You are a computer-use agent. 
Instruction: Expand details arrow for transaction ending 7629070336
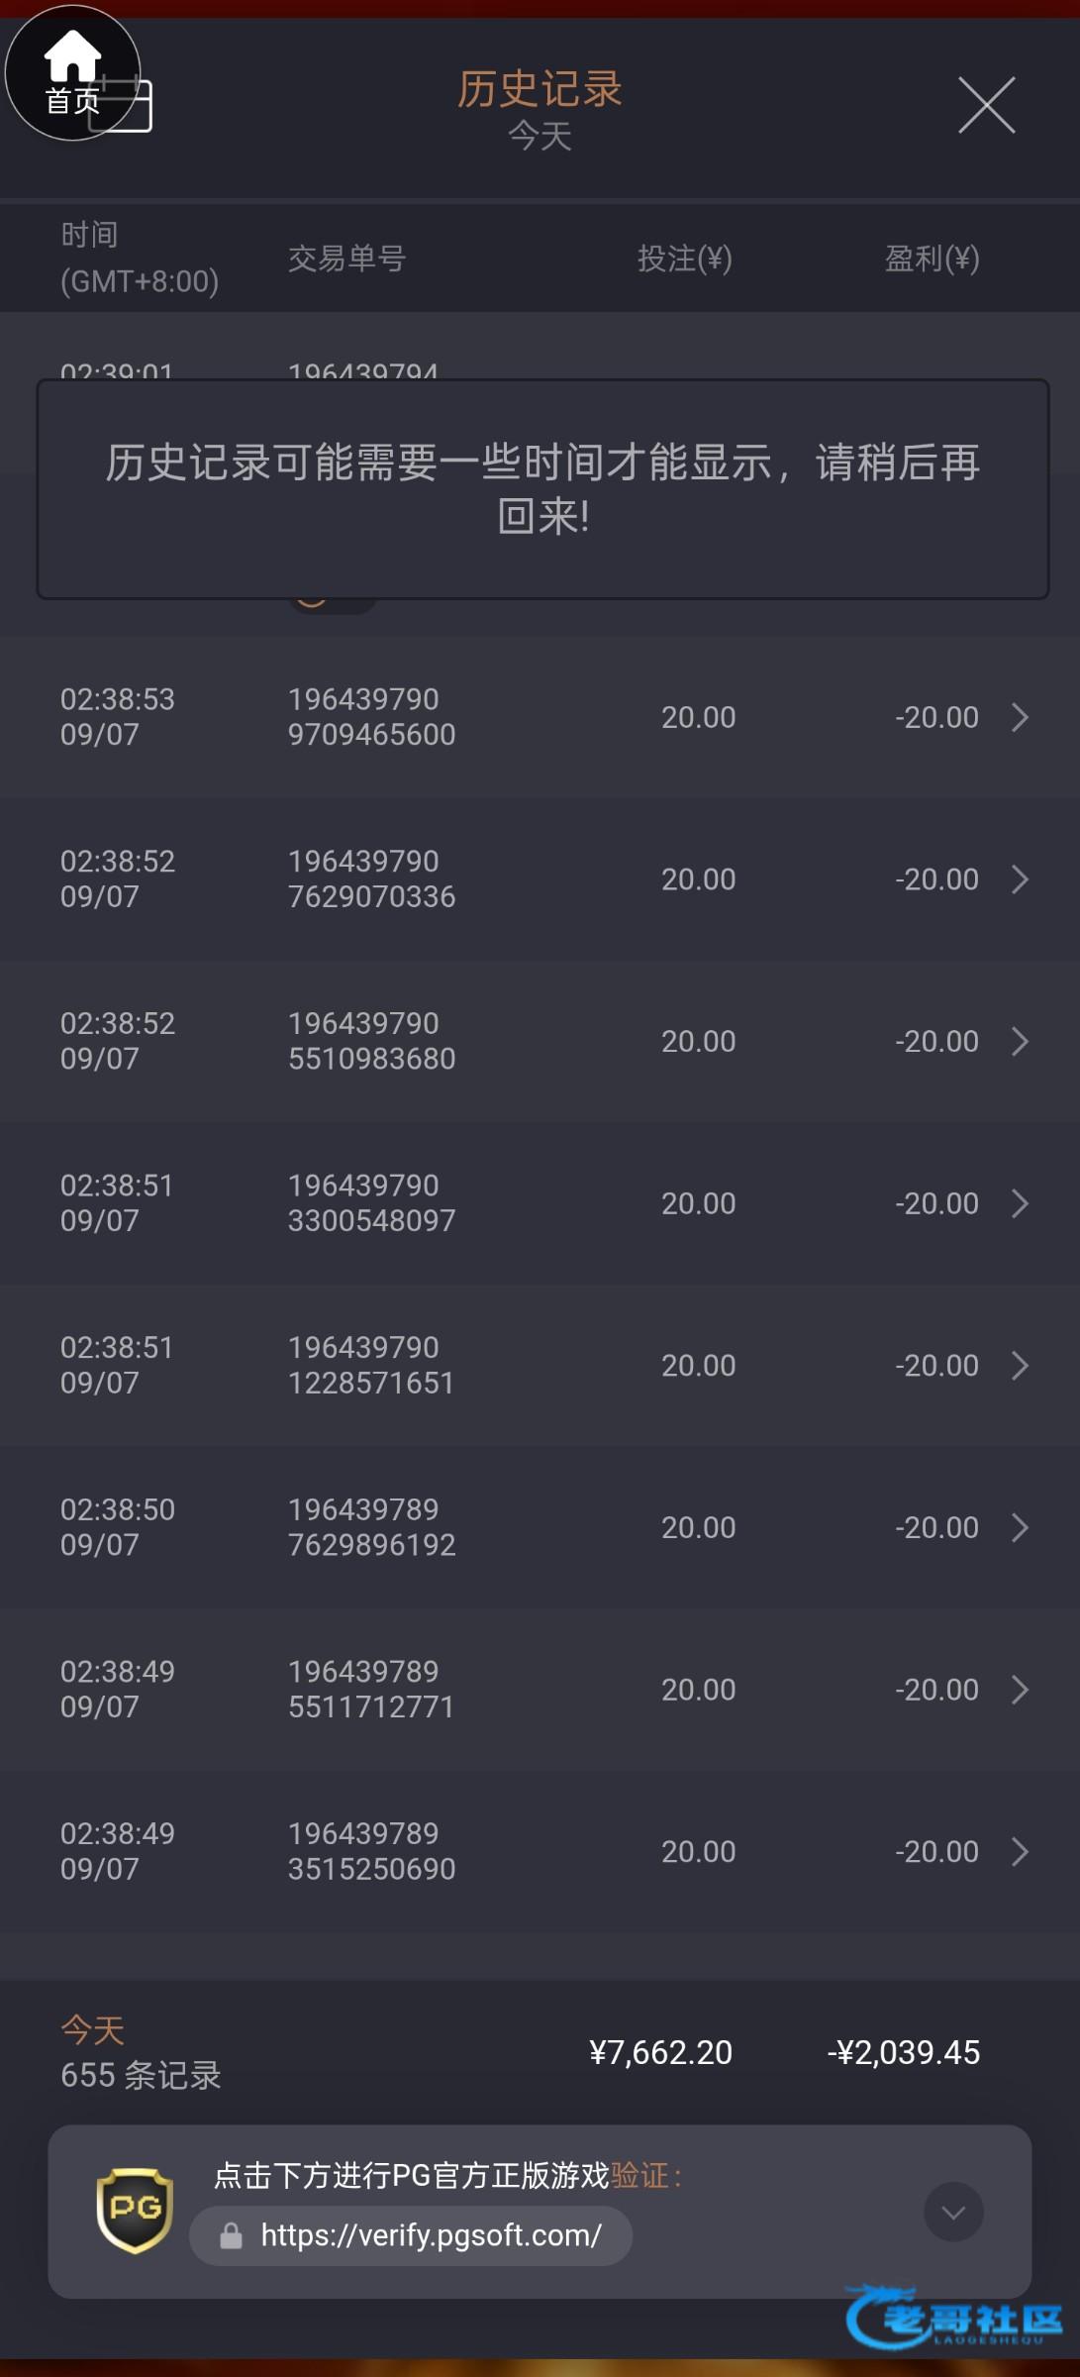point(1020,879)
